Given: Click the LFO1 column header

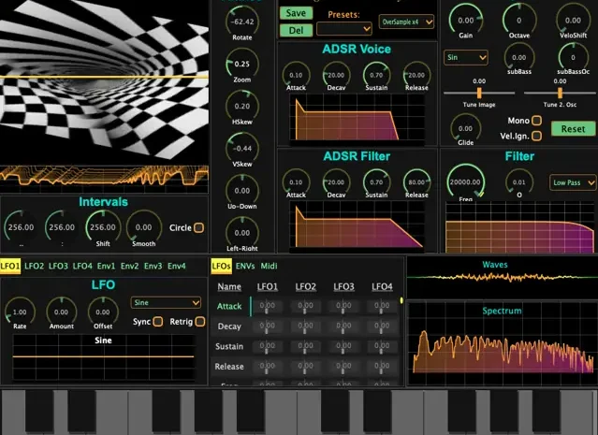Looking at the screenshot, I should tap(268, 286).
